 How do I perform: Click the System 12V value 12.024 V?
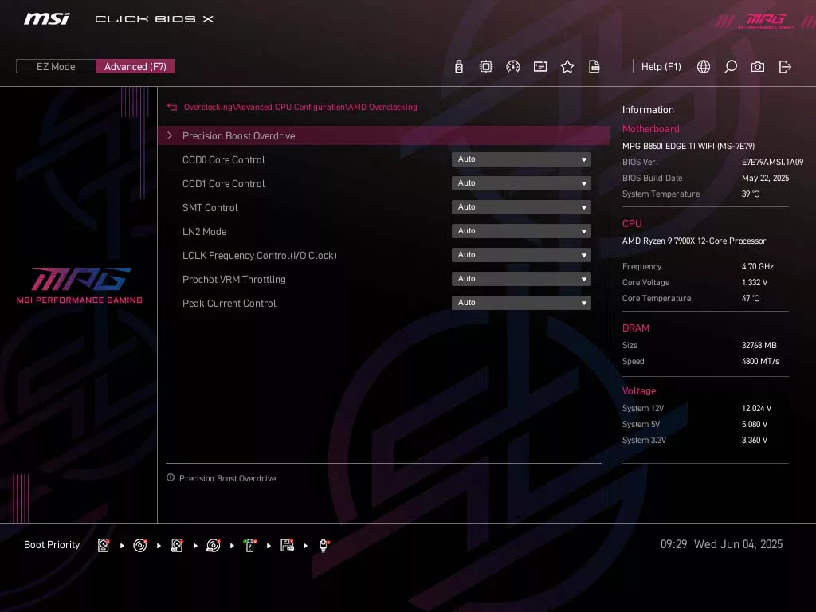pyautogui.click(x=756, y=409)
